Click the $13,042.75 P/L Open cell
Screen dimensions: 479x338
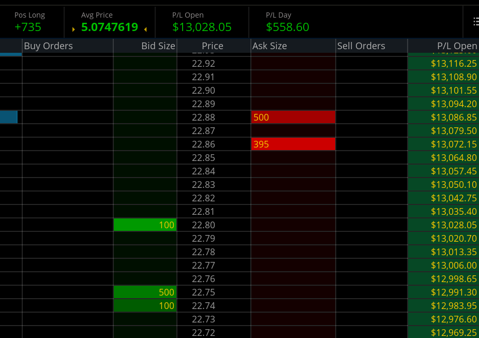(443, 198)
